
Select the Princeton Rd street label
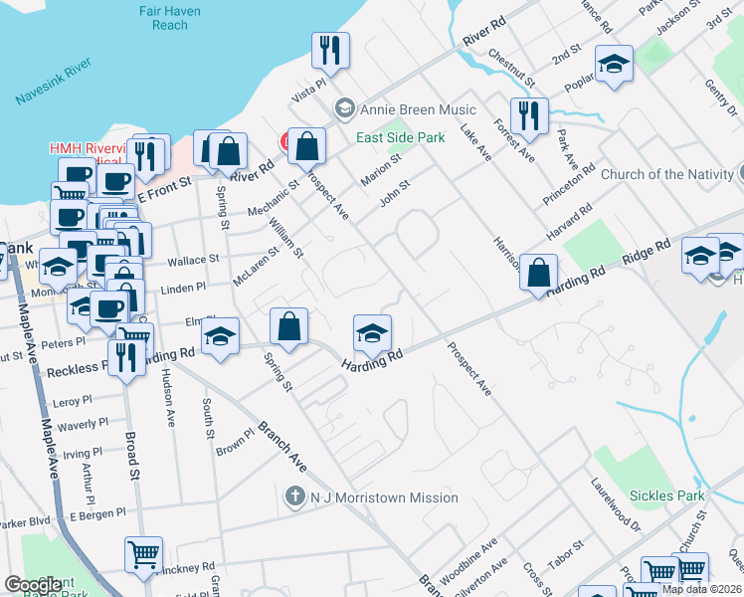coord(568,184)
